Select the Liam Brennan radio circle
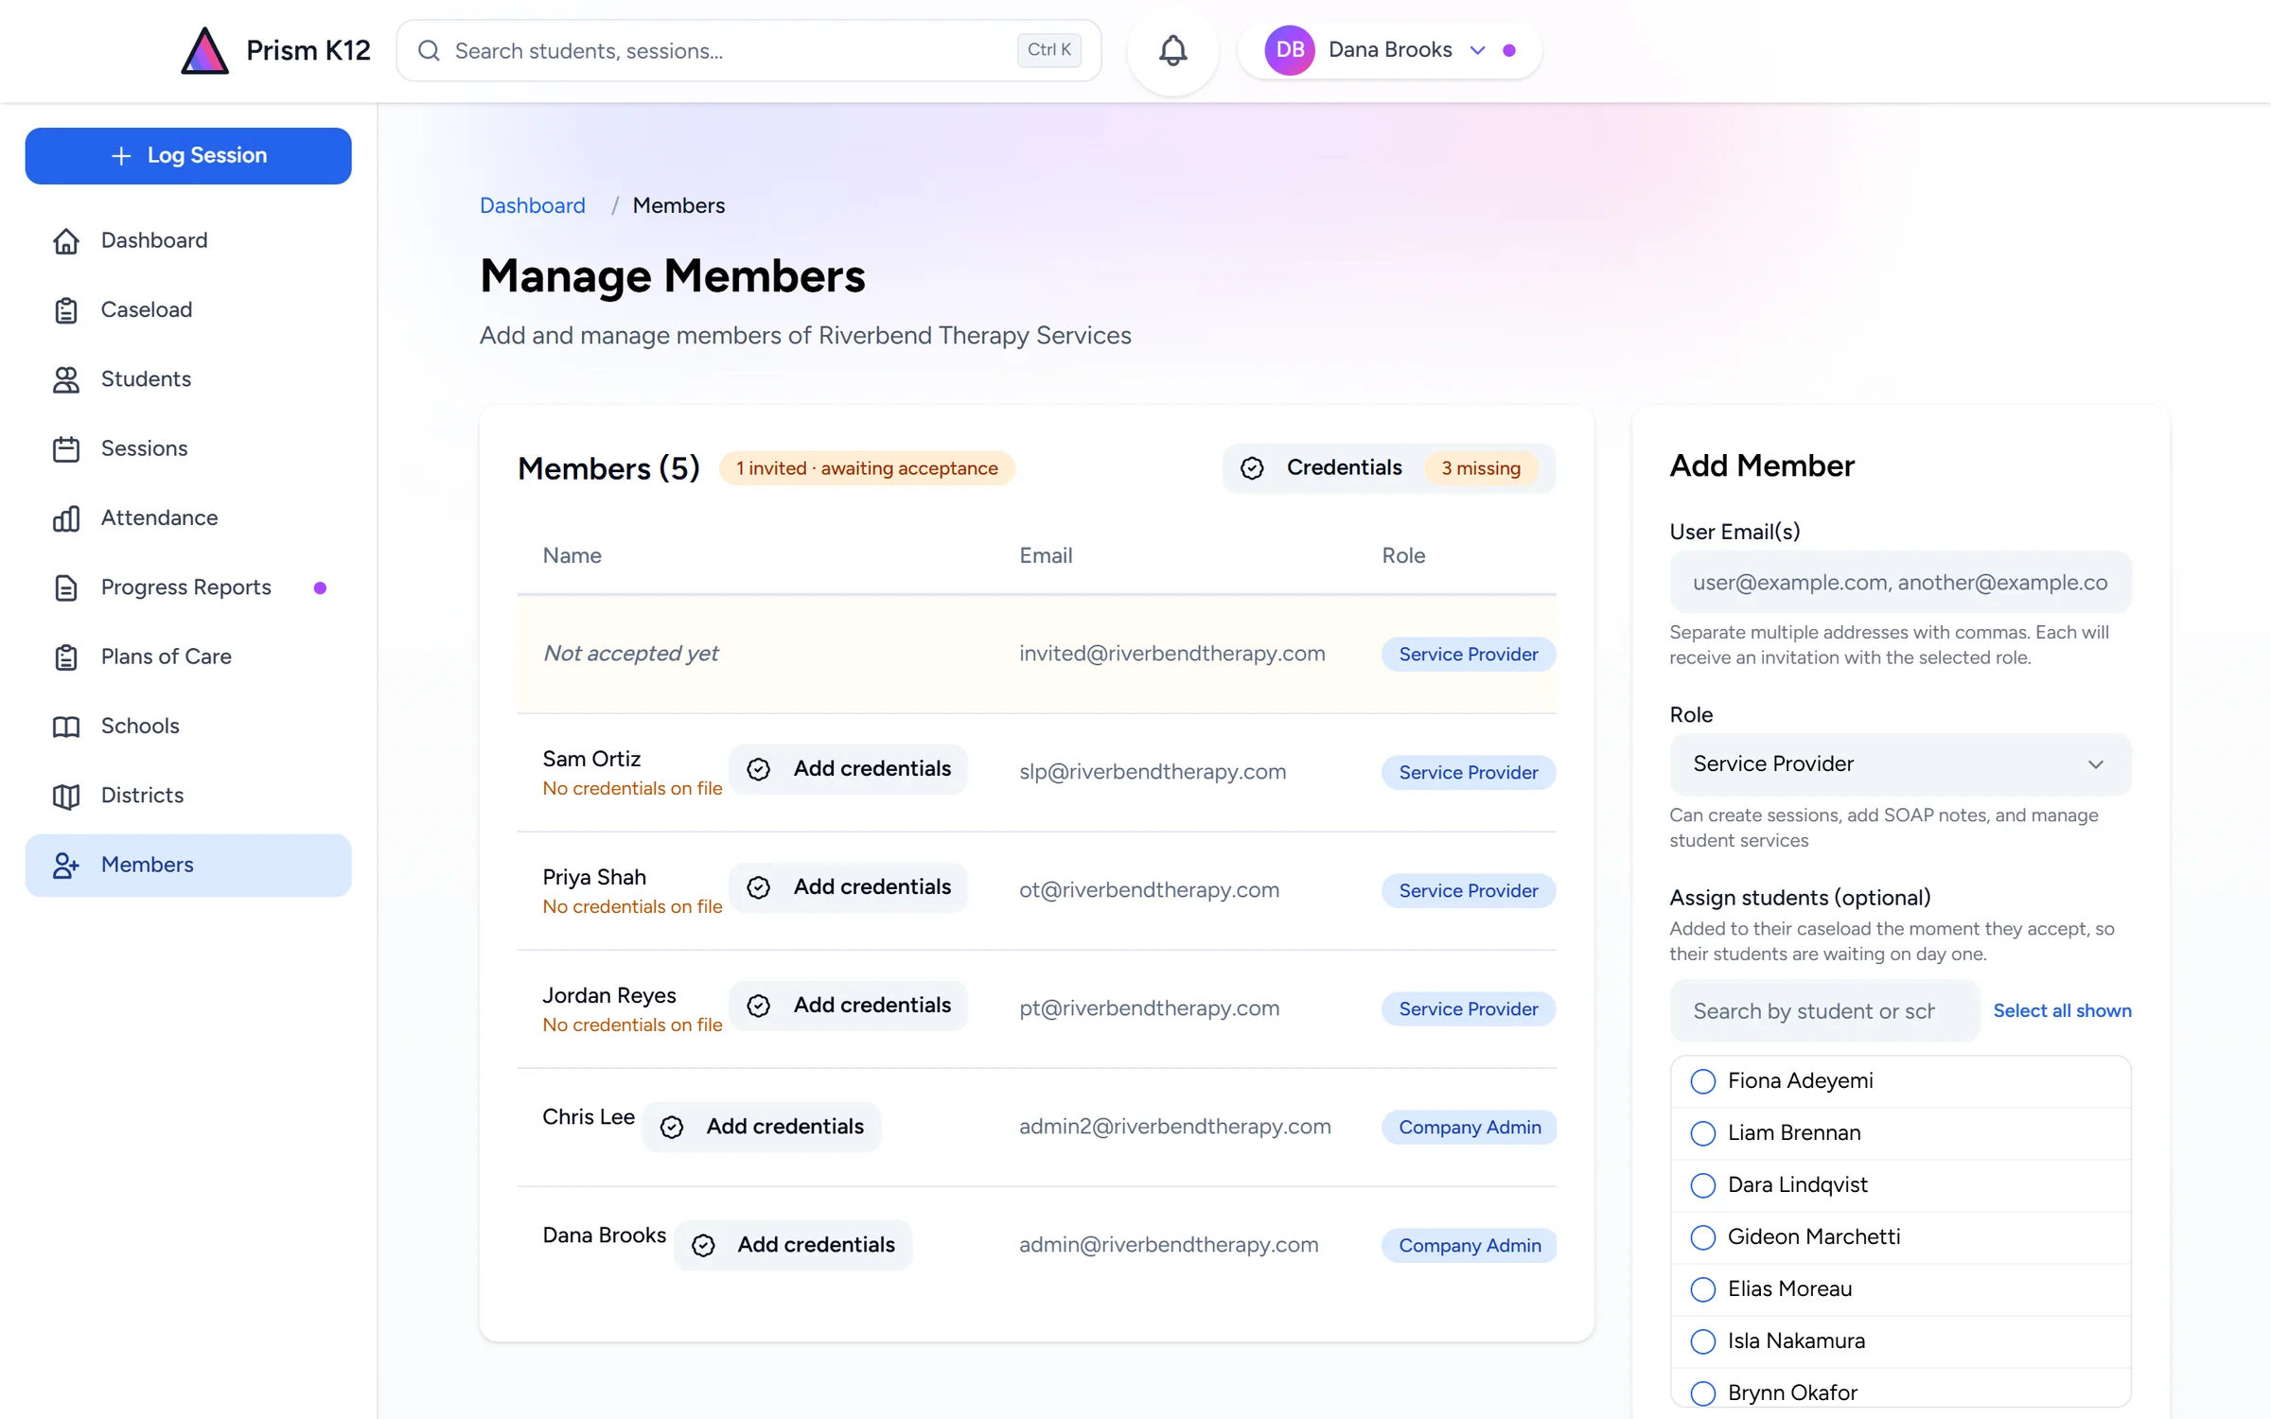The height and width of the screenshot is (1419, 2271). click(x=1702, y=1133)
